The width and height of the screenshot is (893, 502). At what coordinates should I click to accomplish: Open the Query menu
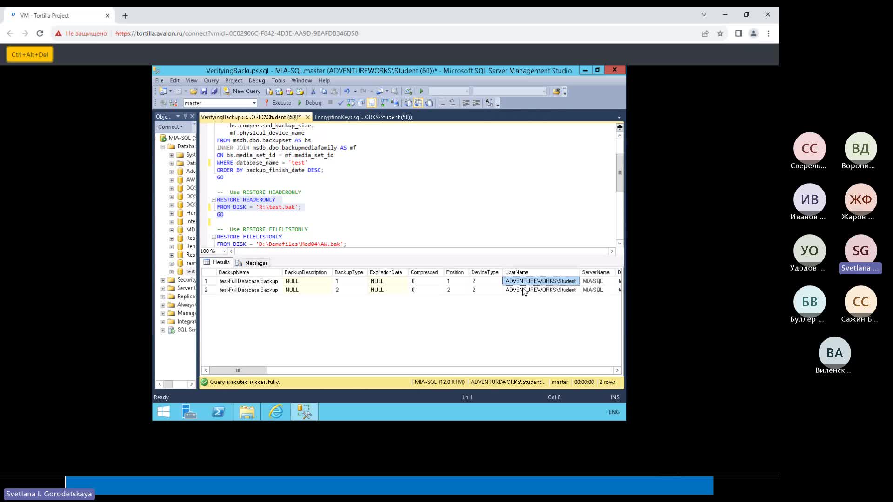211,80
